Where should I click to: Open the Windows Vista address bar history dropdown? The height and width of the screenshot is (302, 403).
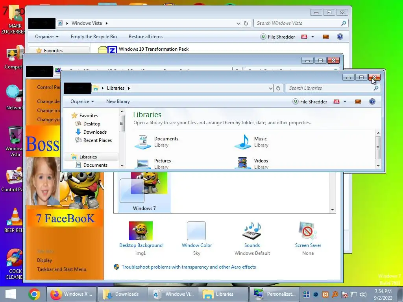238,24
